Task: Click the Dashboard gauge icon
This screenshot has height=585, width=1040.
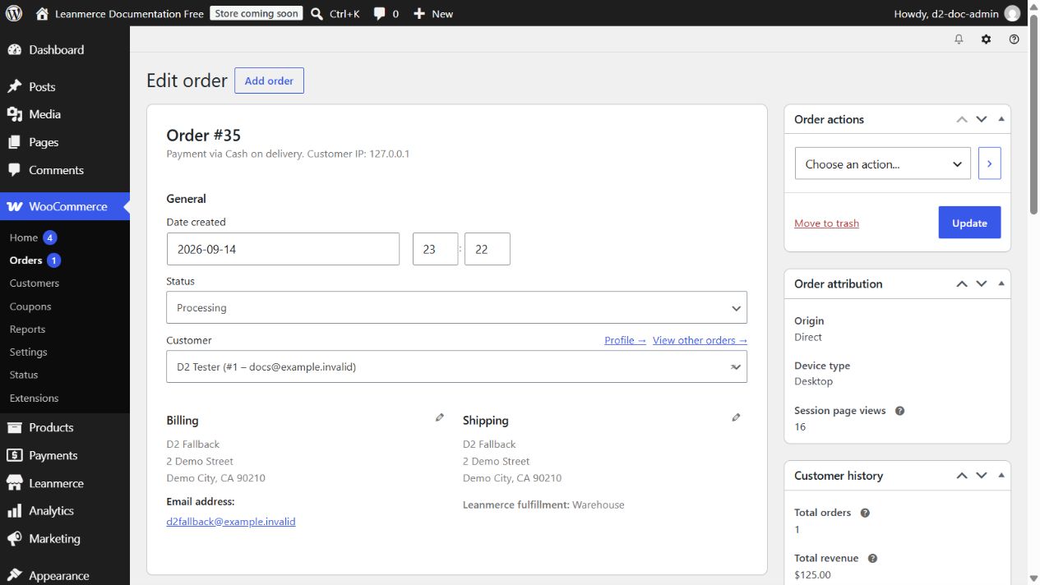Action: click(x=14, y=49)
